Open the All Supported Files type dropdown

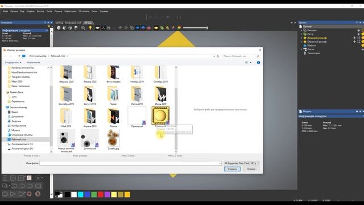pos(241,163)
